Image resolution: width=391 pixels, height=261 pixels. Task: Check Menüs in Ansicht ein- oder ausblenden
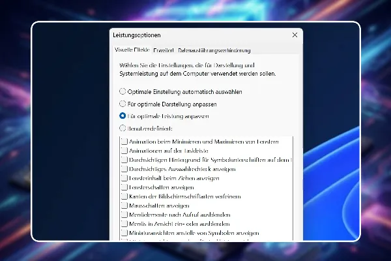pyautogui.click(x=124, y=224)
